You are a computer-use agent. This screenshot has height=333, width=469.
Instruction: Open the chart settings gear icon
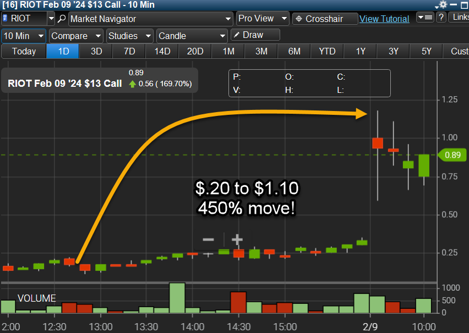point(443,4)
